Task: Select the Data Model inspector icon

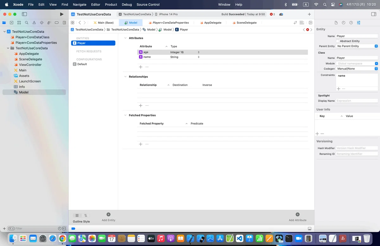Action: (359, 23)
